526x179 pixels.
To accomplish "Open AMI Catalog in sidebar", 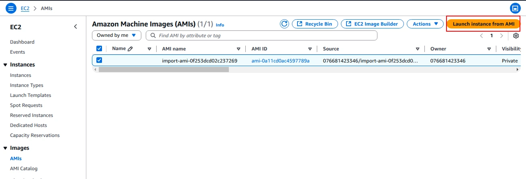I will pos(24,169).
